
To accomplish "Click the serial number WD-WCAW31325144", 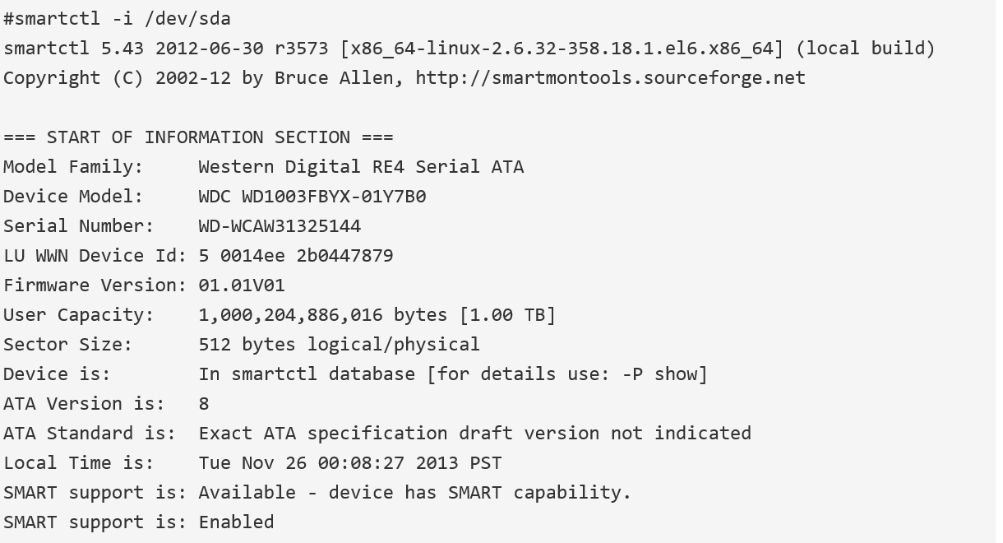I will coord(280,226).
